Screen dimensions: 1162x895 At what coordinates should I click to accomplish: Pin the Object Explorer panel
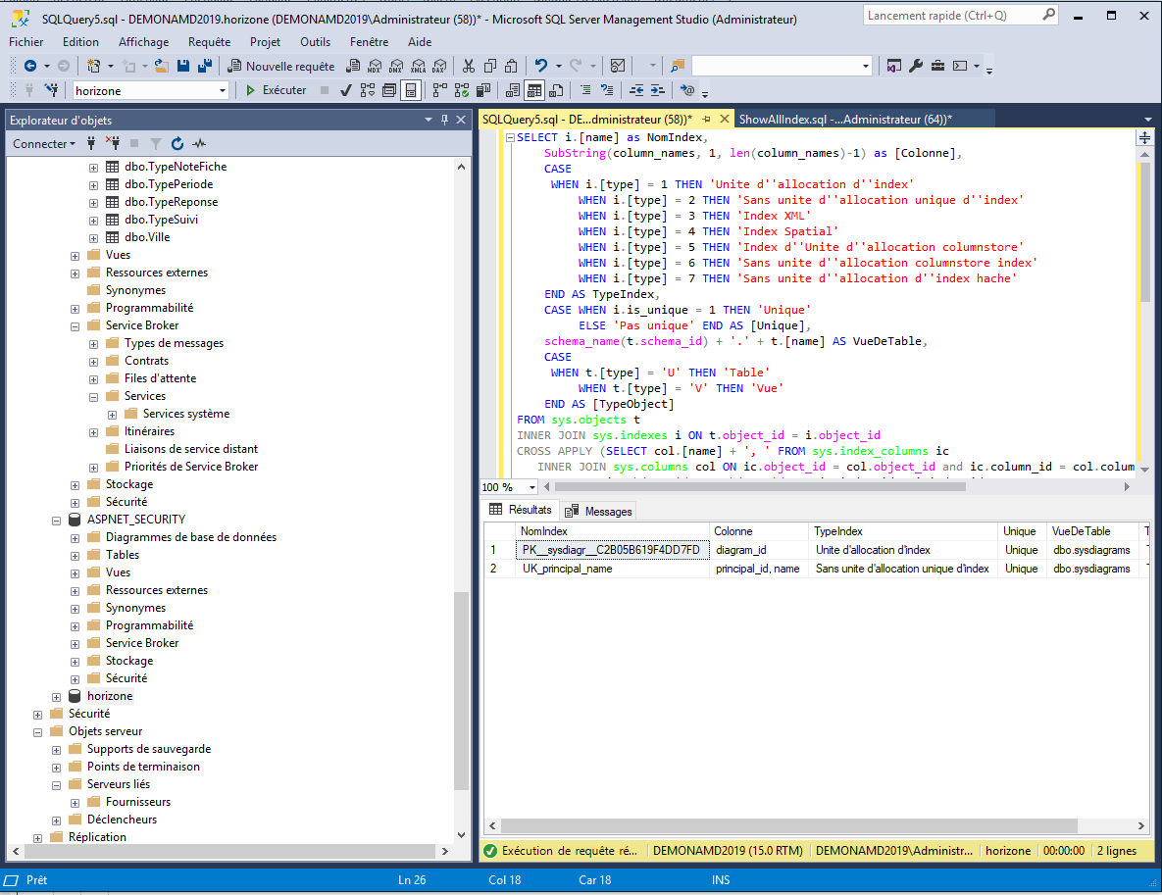click(x=444, y=120)
